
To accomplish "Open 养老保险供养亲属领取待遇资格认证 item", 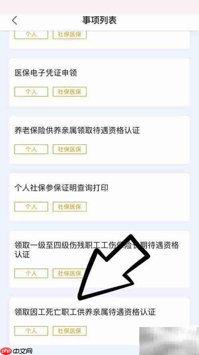I will tap(99, 140).
